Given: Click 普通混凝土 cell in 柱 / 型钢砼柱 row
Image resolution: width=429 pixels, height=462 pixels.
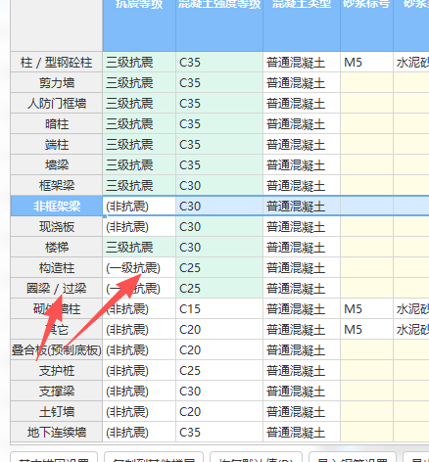Looking at the screenshot, I should pos(302,62).
